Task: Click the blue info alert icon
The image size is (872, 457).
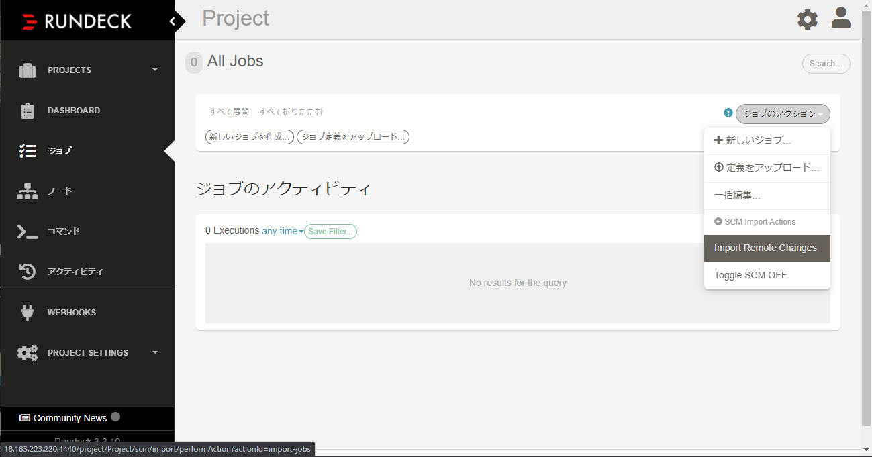Action: [x=728, y=113]
